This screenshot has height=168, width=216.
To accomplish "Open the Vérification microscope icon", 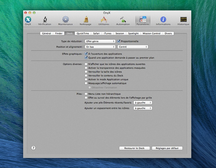I will click(45, 21).
